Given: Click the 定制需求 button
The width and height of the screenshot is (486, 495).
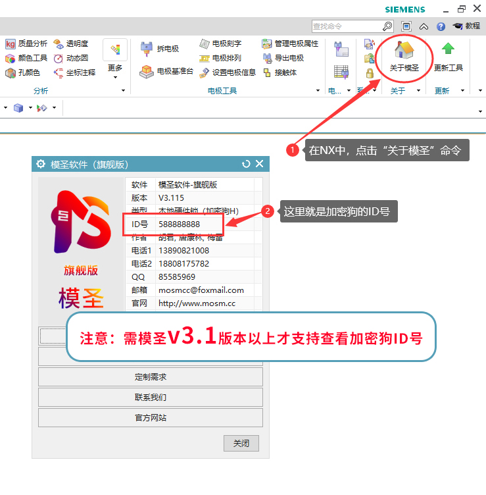Looking at the screenshot, I should pos(150,377).
